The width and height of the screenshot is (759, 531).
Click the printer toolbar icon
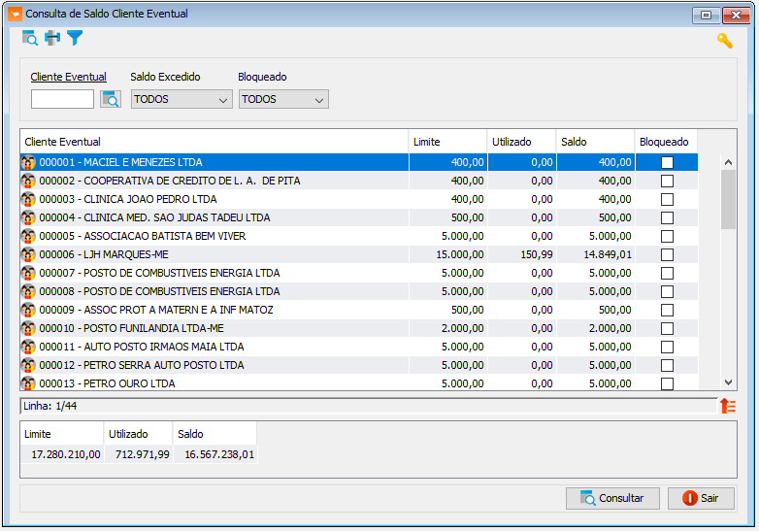[52, 38]
